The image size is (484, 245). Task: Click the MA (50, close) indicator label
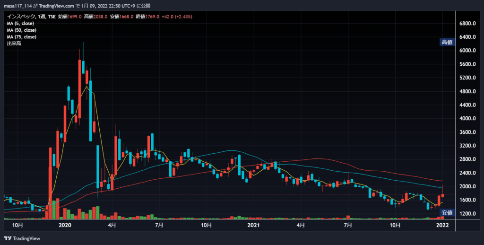click(22, 30)
